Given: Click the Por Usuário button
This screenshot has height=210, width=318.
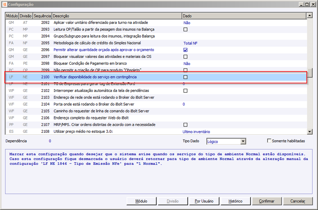Looking at the screenshot, I should click(204, 201).
